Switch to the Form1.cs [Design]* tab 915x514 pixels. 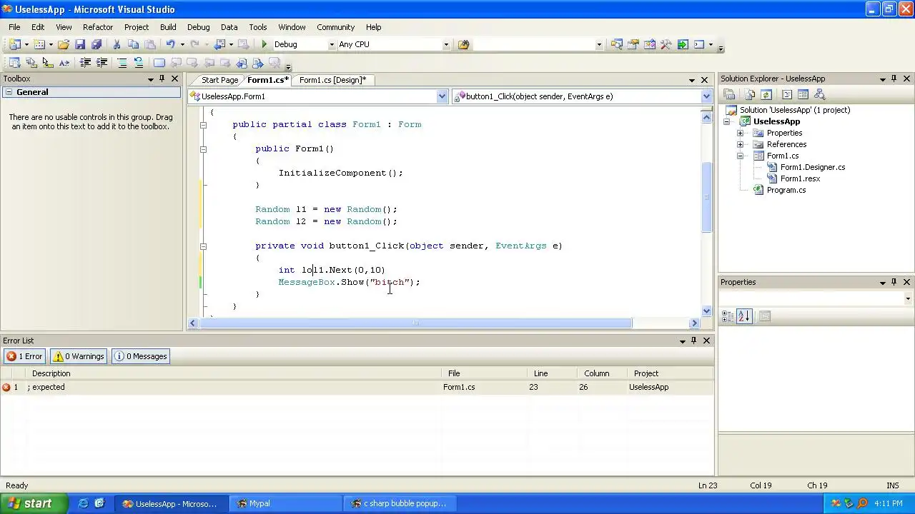(x=332, y=80)
